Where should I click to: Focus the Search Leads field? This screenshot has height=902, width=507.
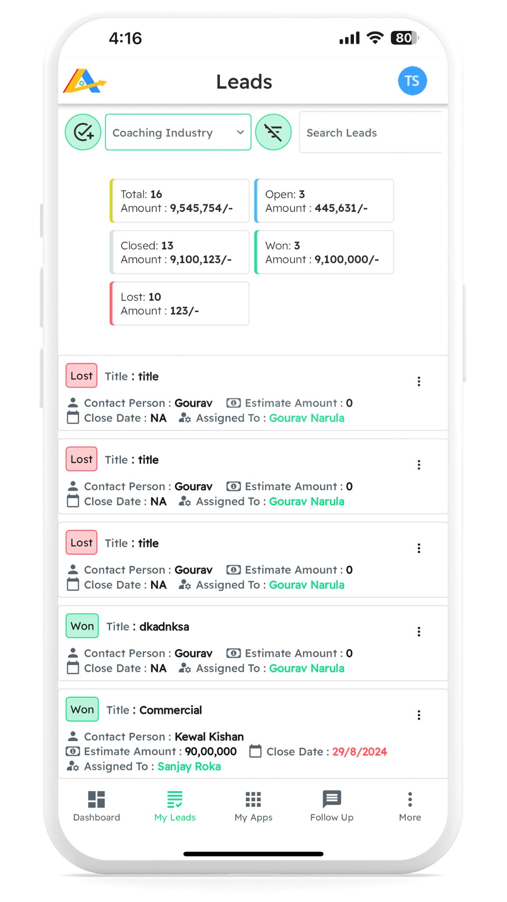(371, 132)
